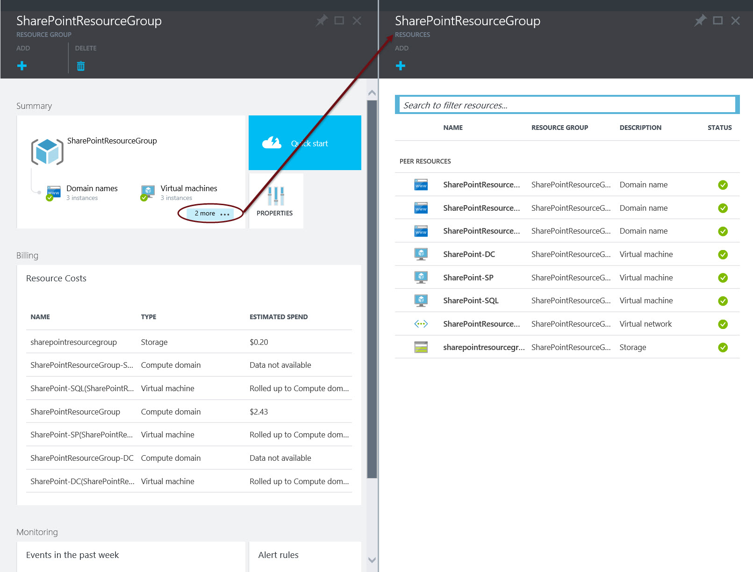The height and width of the screenshot is (572, 753).
Task: Close the Resources blade
Action: pyautogui.click(x=736, y=21)
